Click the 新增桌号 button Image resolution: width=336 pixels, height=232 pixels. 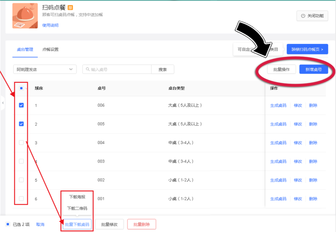tap(314, 69)
